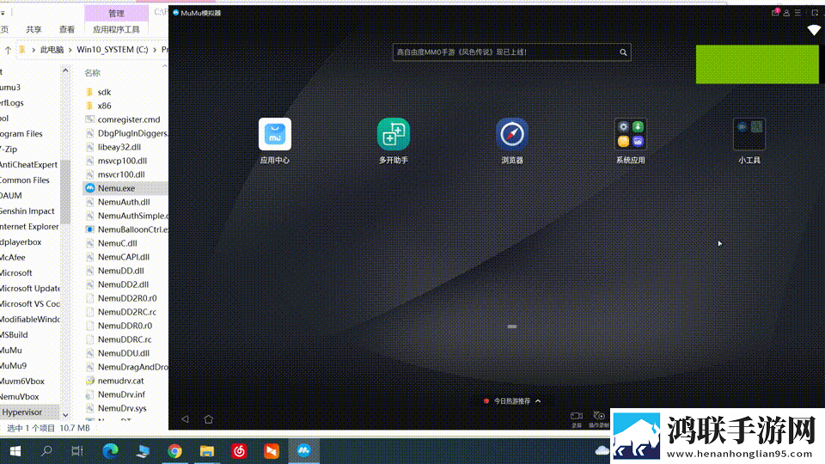The width and height of the screenshot is (825, 464).
Task: Click 此电脑 in the Explorer address path
Action: 52,50
